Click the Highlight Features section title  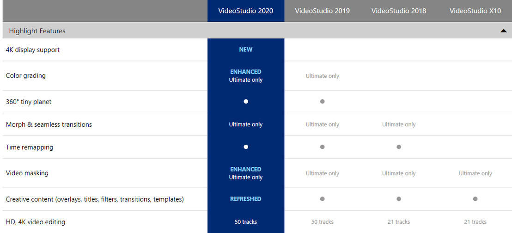point(37,31)
